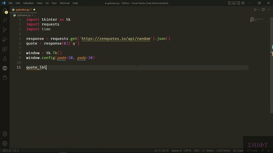Change encoding via UTF-8 status item
The width and height of the screenshot is (273, 153).
[x=188, y=150]
